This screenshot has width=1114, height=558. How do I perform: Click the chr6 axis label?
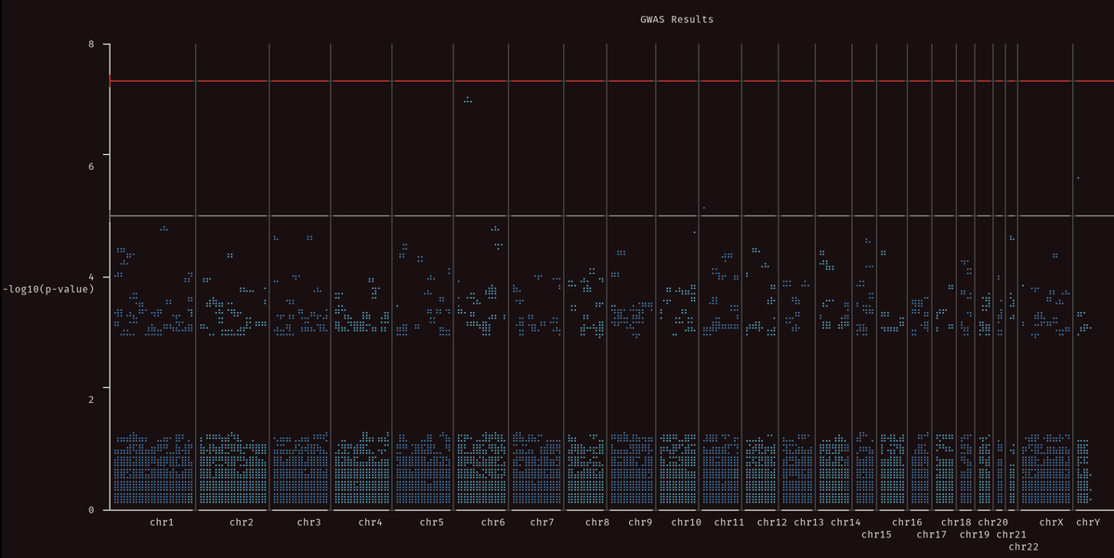pos(492,523)
